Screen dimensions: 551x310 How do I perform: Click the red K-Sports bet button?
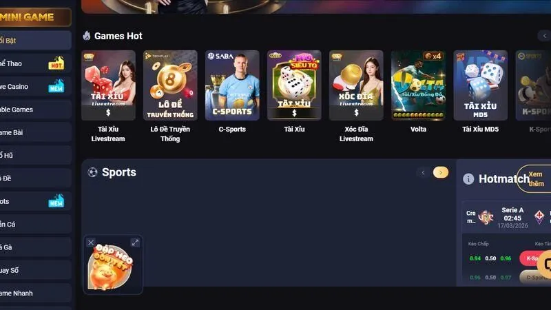[532, 258]
